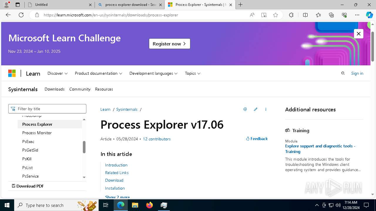Jump to Related Links section

(117, 173)
